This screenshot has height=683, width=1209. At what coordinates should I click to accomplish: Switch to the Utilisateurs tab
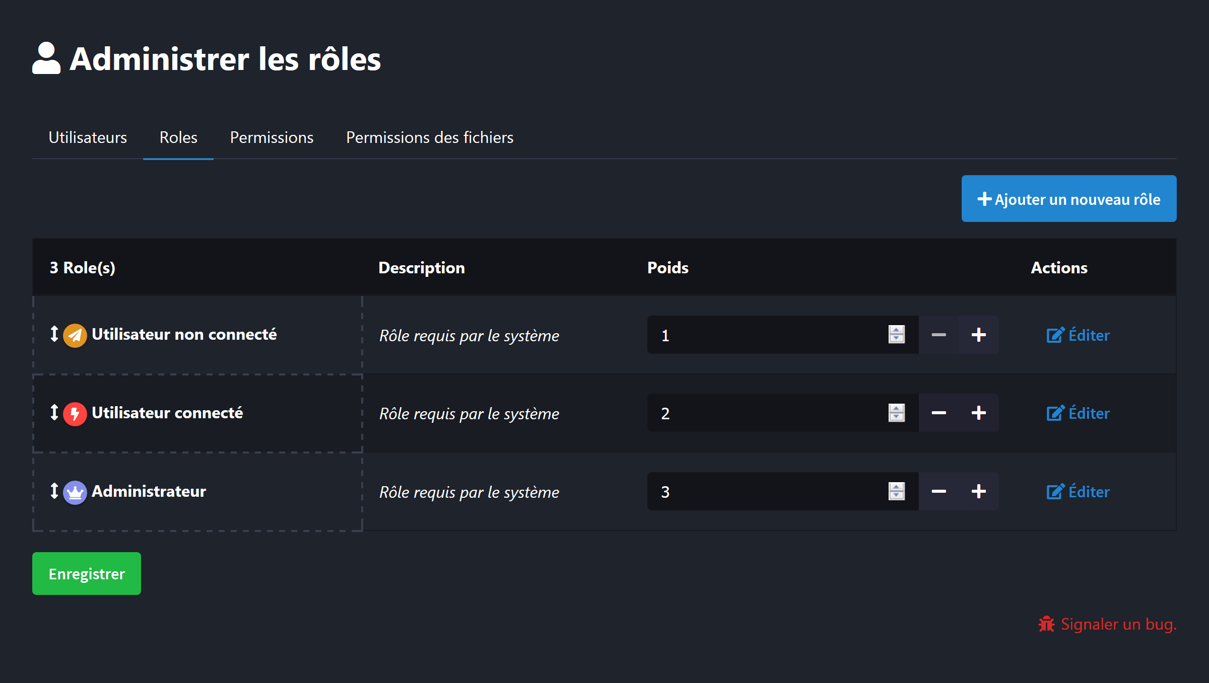(x=88, y=137)
